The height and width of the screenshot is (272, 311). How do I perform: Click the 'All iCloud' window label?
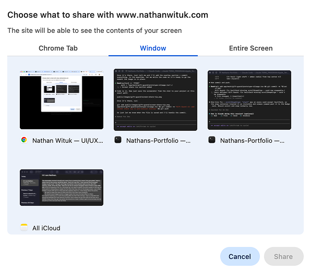click(x=46, y=228)
